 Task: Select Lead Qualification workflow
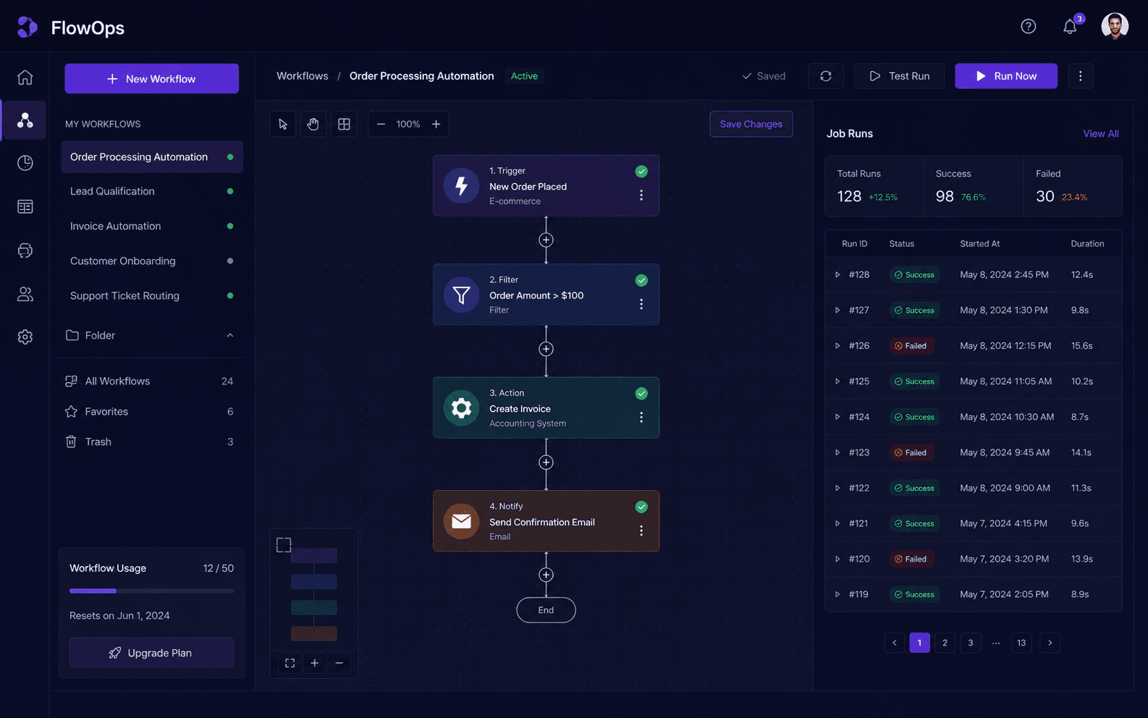152,191
